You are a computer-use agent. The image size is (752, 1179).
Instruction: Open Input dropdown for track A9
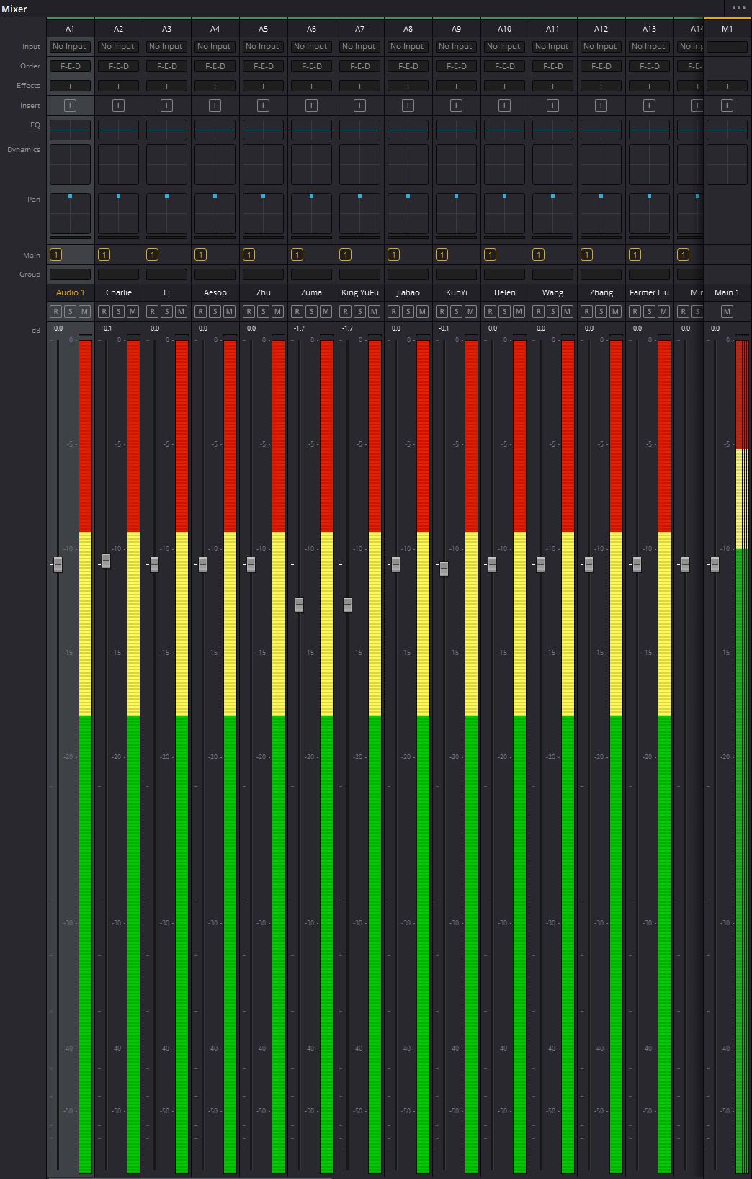pyautogui.click(x=456, y=46)
